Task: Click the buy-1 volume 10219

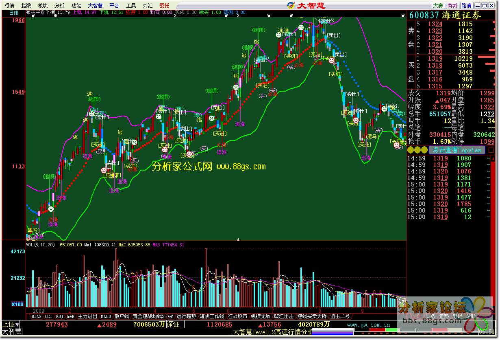Action: pyautogui.click(x=463, y=58)
